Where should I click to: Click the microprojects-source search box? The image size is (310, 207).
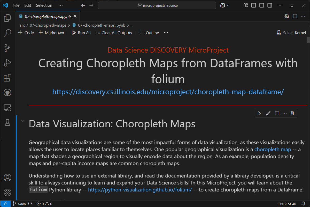[157, 5]
